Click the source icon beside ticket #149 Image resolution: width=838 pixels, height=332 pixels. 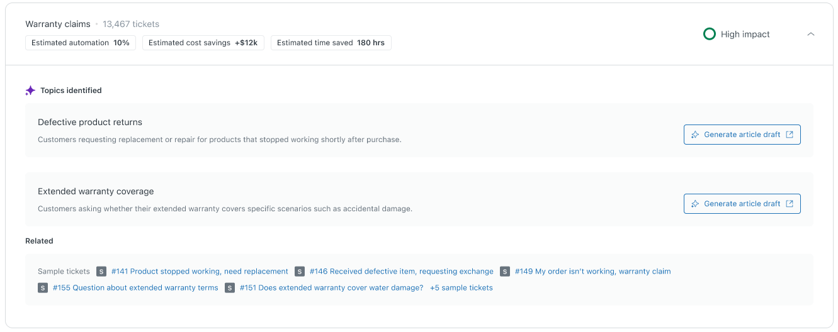pos(505,272)
